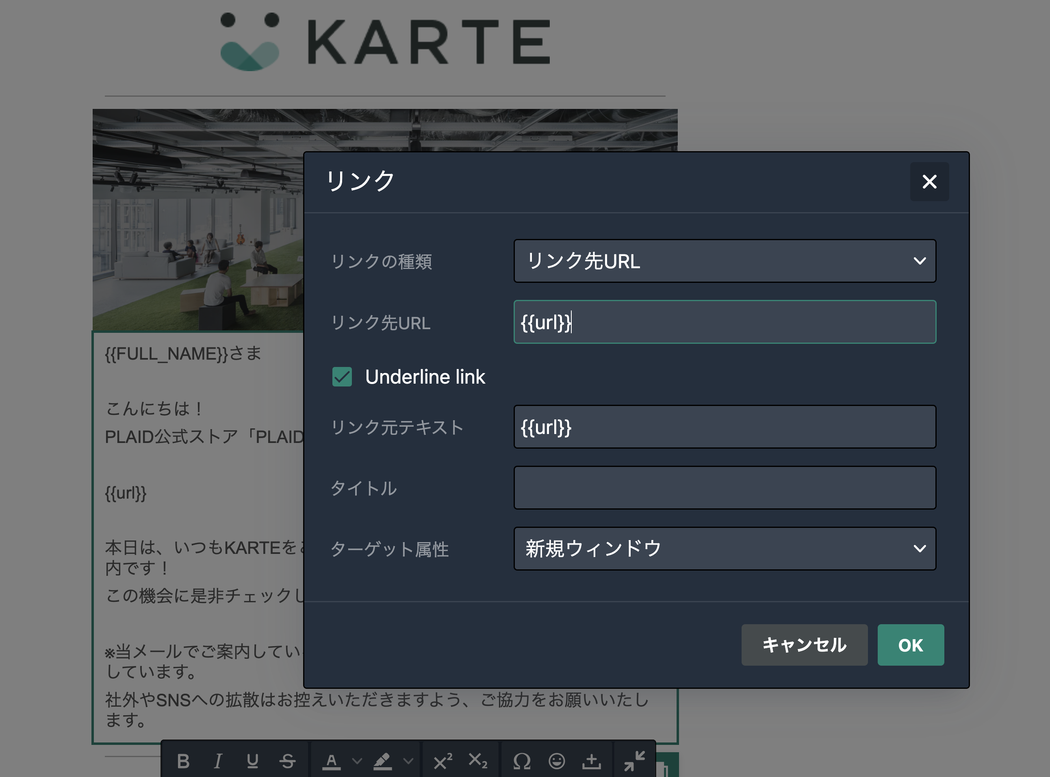1050x777 pixels.
Task: Edit the リンク元テキスト field
Action: 725,427
